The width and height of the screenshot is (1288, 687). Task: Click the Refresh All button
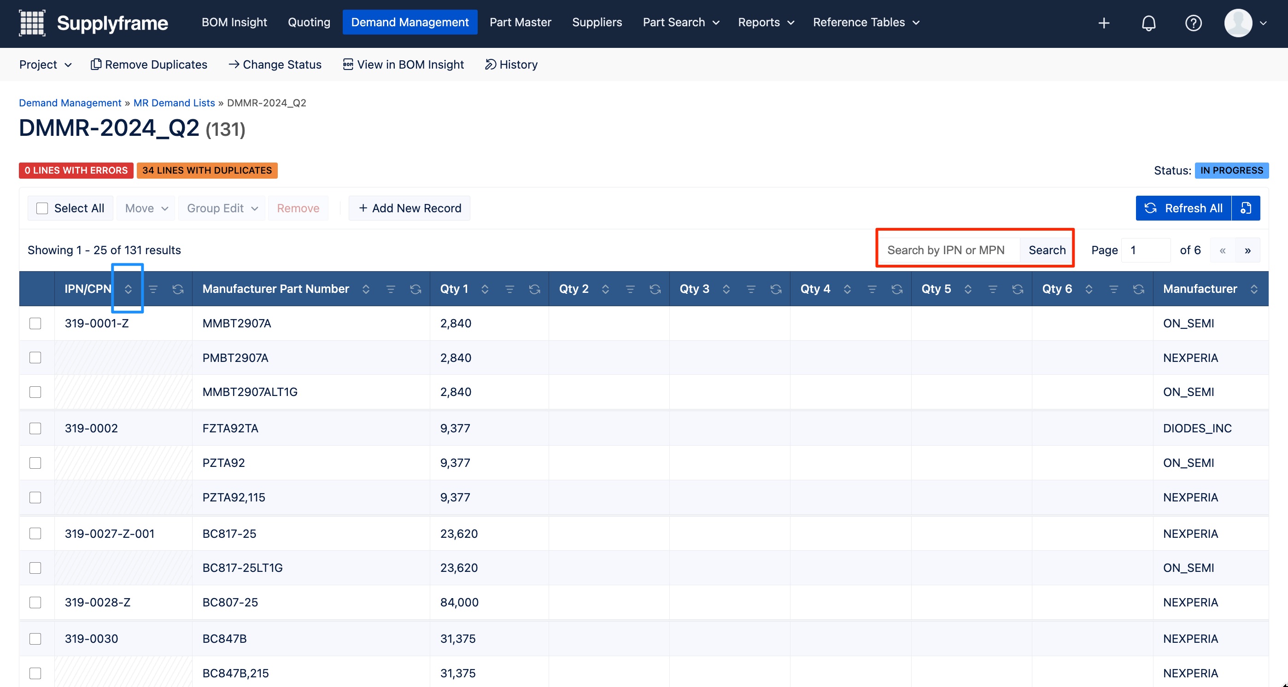coord(1183,208)
